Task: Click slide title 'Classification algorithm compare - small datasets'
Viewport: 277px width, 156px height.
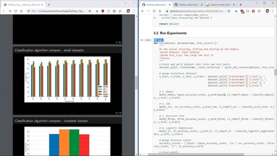Action: (x=49, y=50)
